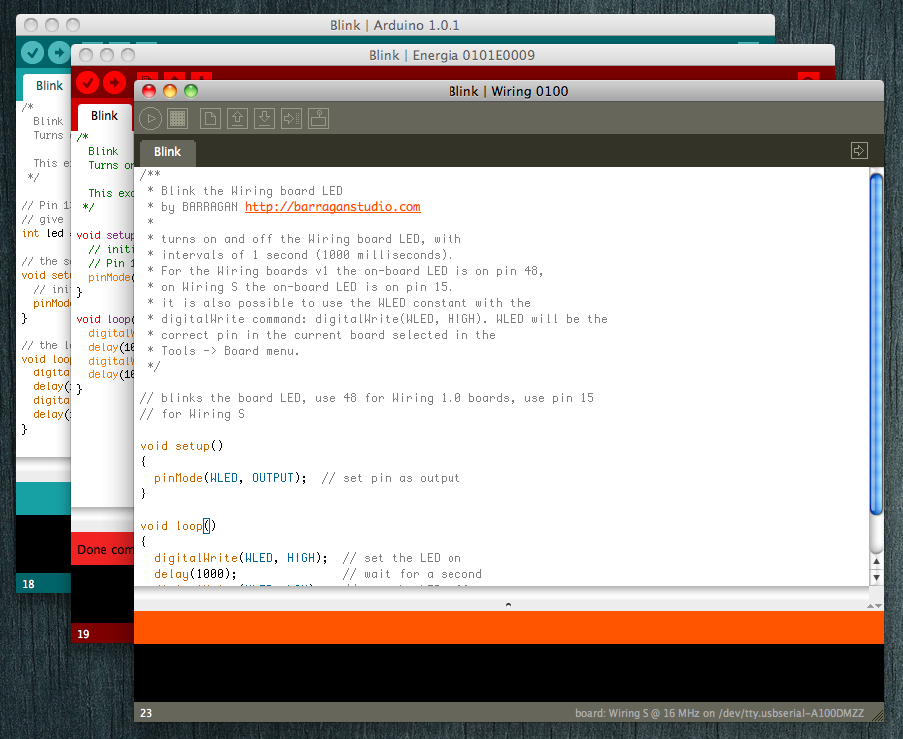This screenshot has width=903, height=739.
Task: Bring 'Blink | Arduino 1.0.1' window to front
Action: coord(395,25)
